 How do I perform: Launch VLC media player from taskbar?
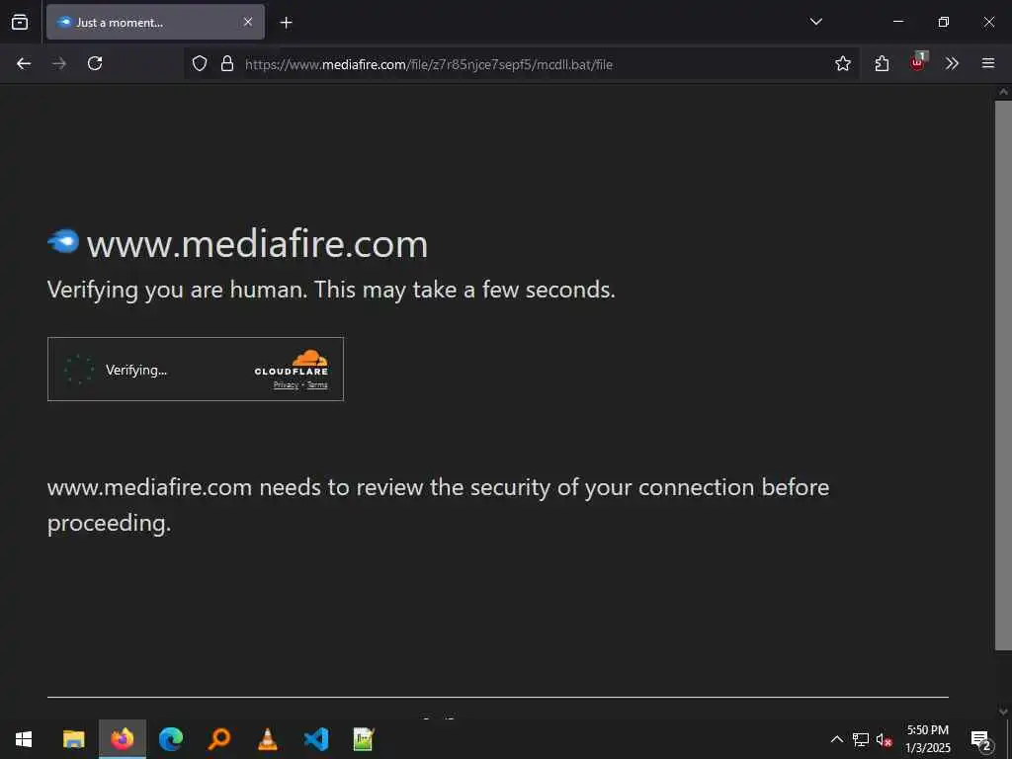267,739
